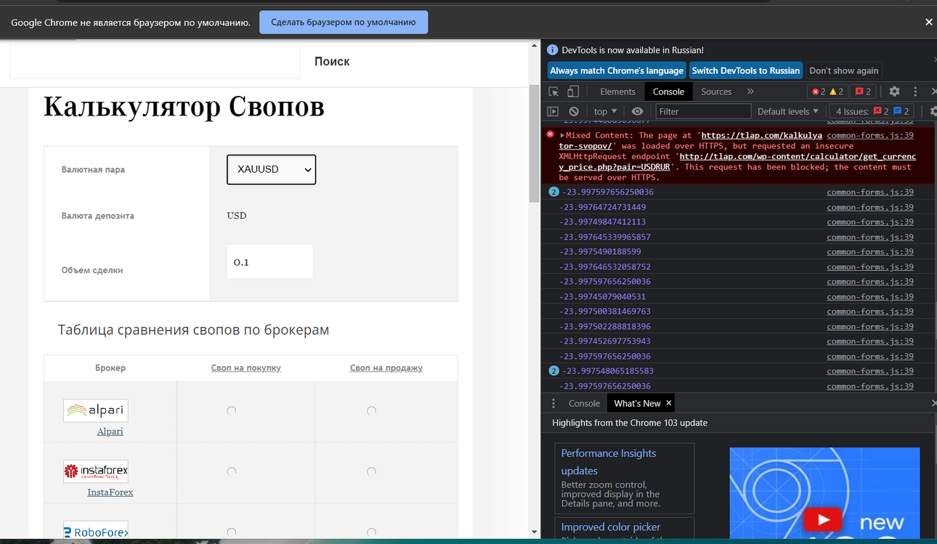This screenshot has height=544, width=937.
Task: Open the Default levels dropdown
Action: [788, 111]
